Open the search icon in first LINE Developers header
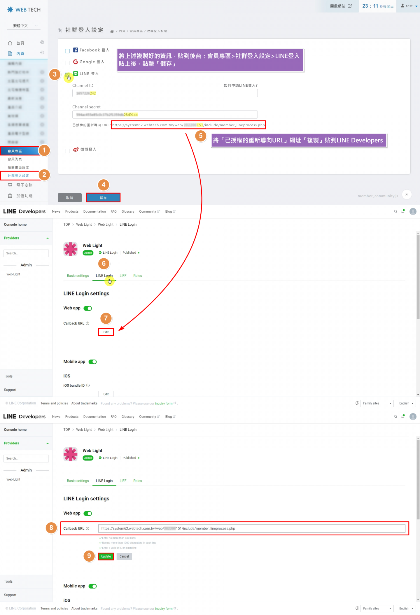Screen dimensions: 420x615 pyautogui.click(x=395, y=212)
